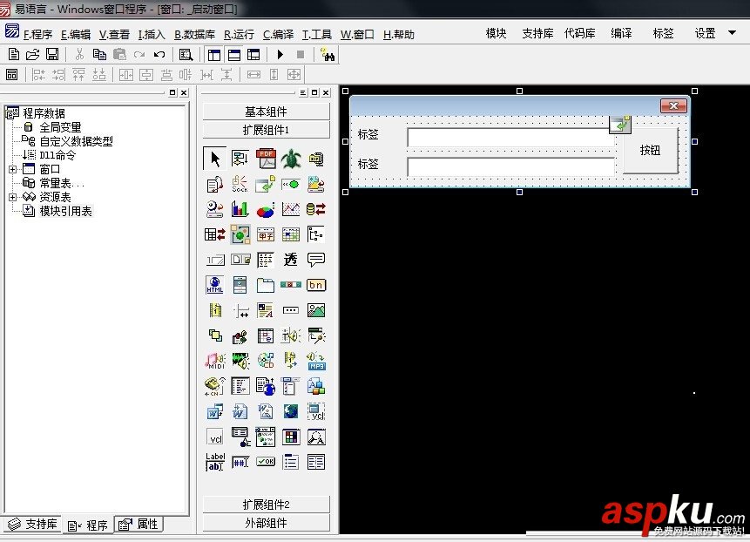The width and height of the screenshot is (750, 542).
Task: Open the V.查看 menu
Action: coord(114,35)
